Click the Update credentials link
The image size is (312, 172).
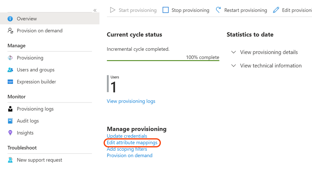tap(127, 136)
